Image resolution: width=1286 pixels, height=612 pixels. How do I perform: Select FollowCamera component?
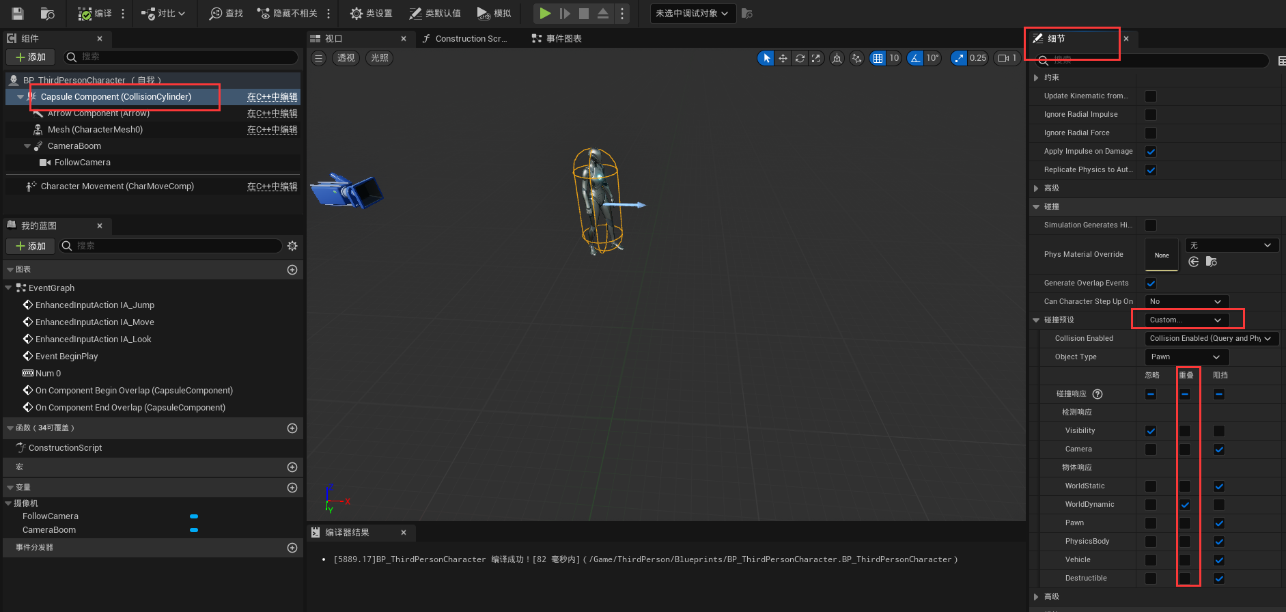pos(82,162)
